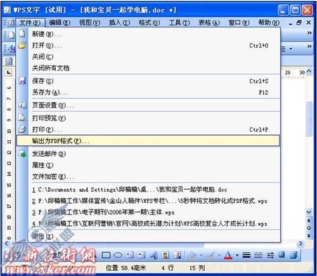
Task: Open the 格式 (Format) menu
Action: coord(149,22)
